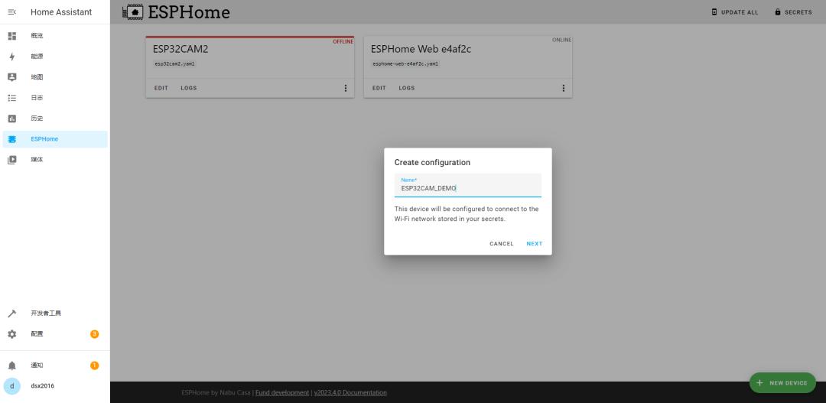This screenshot has width=826, height=403.
Task: Click EDIT on ESPHome Web e4af2c card
Action: 379,88
